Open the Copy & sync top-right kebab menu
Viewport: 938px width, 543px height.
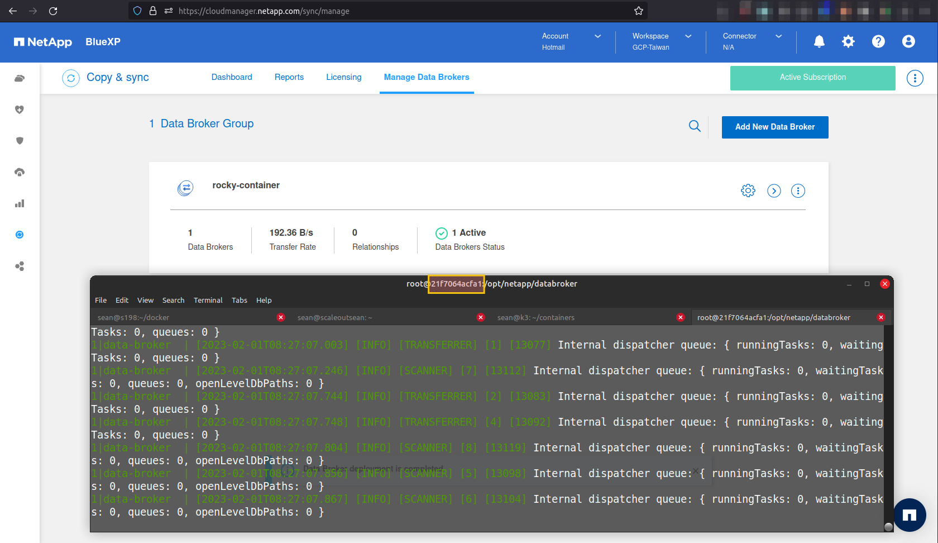(x=915, y=78)
